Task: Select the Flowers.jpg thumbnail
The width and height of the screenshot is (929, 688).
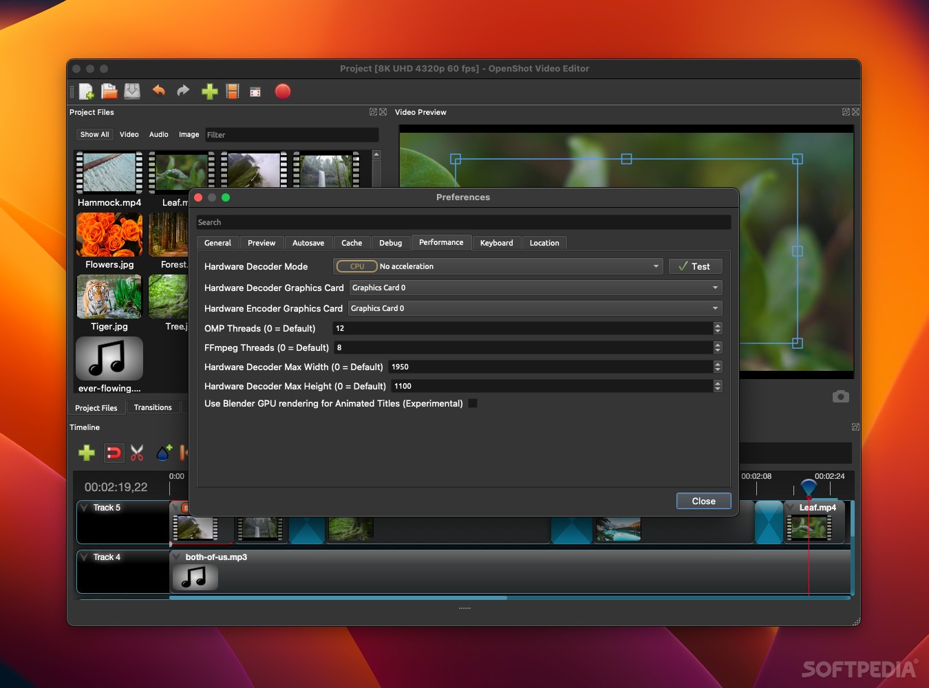Action: point(109,235)
